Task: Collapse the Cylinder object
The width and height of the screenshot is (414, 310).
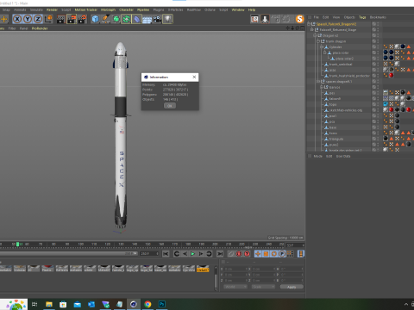Action: tap(322, 46)
